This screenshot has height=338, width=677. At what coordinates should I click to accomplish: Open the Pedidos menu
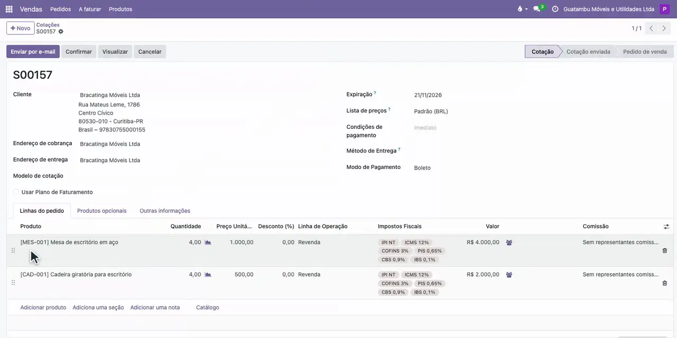(x=60, y=9)
